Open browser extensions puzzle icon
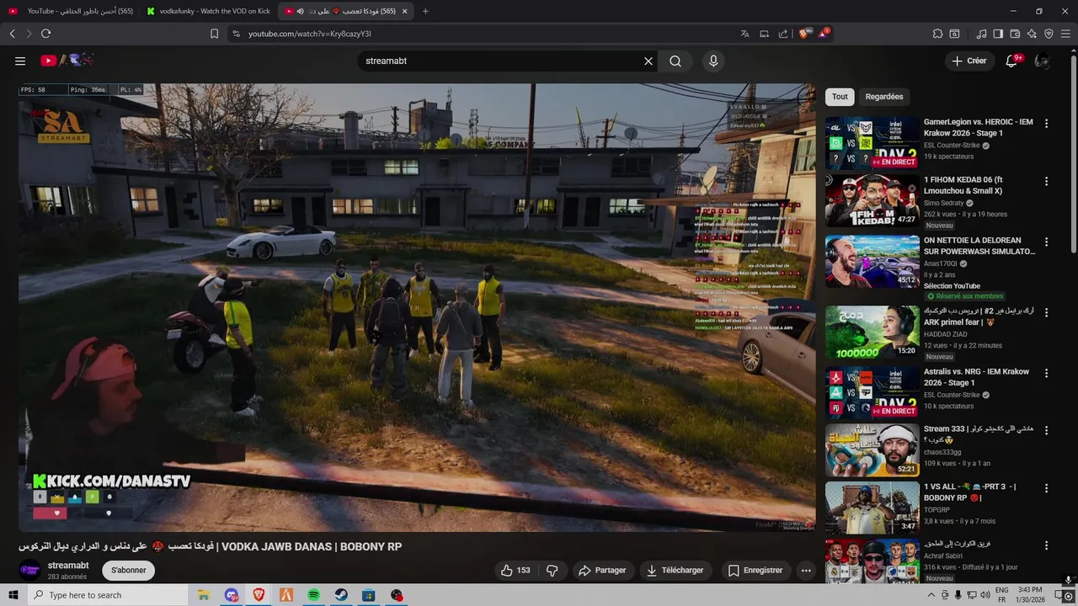This screenshot has height=606, width=1078. [937, 34]
